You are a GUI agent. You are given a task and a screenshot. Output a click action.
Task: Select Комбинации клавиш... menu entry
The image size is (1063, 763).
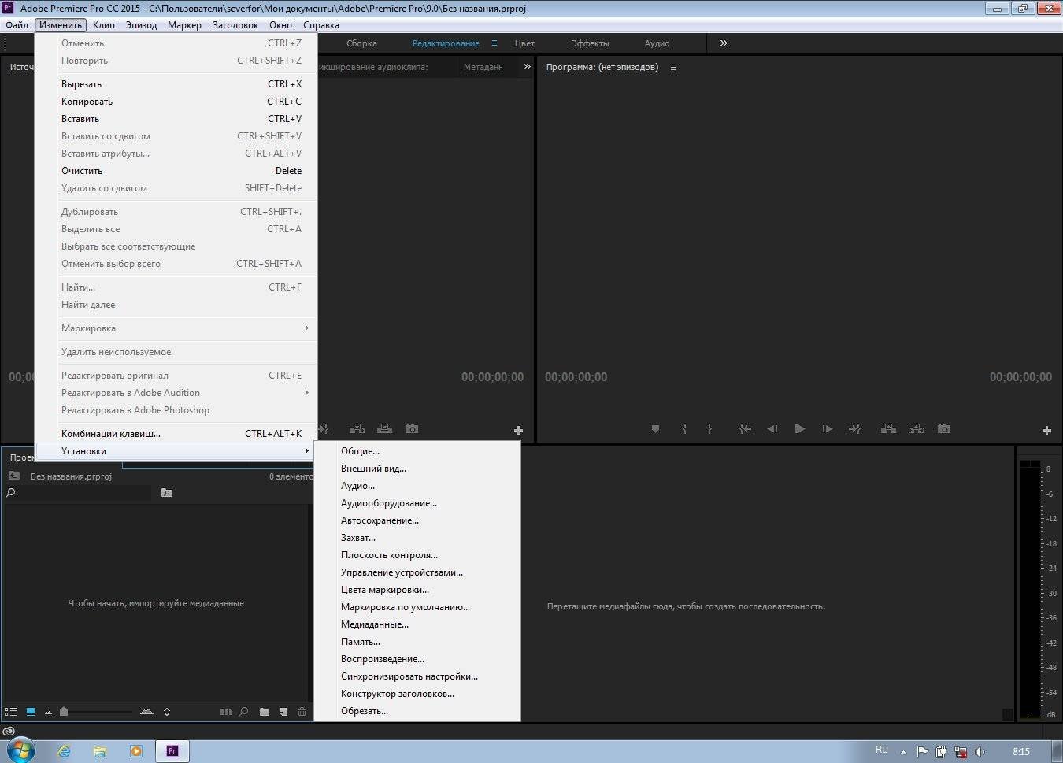pyautogui.click(x=176, y=434)
